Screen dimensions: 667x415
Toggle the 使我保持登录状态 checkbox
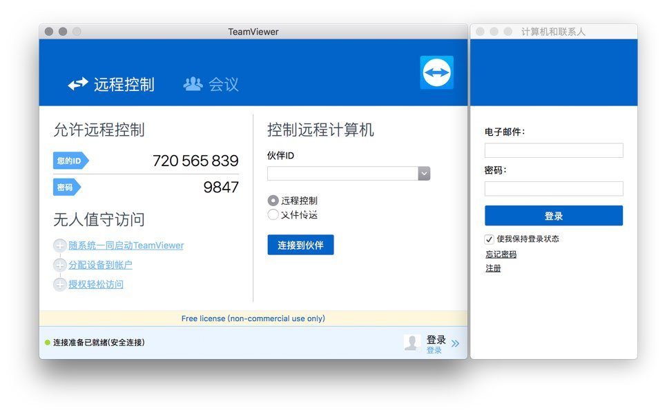pos(489,239)
